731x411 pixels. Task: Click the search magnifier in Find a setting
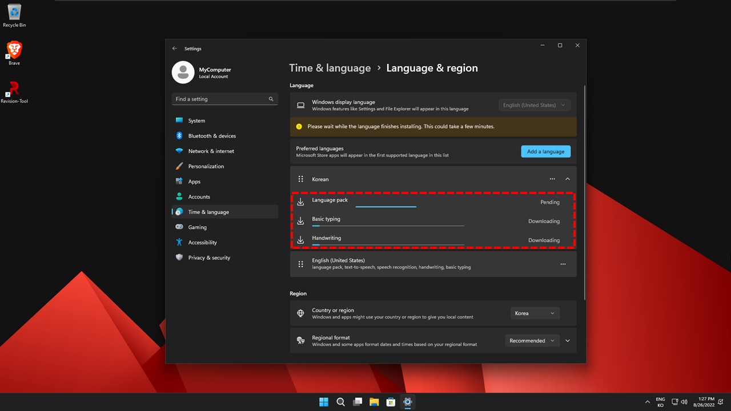[271, 99]
